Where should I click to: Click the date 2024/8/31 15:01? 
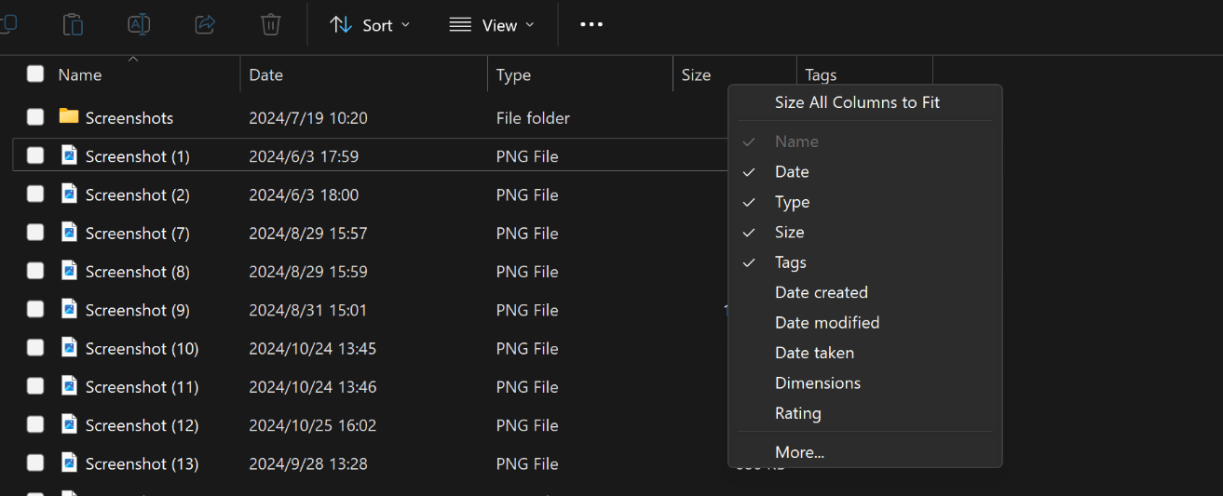coord(308,310)
